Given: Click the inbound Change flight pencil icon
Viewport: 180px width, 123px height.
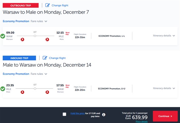Looking at the screenshot, I should click(x=45, y=58).
